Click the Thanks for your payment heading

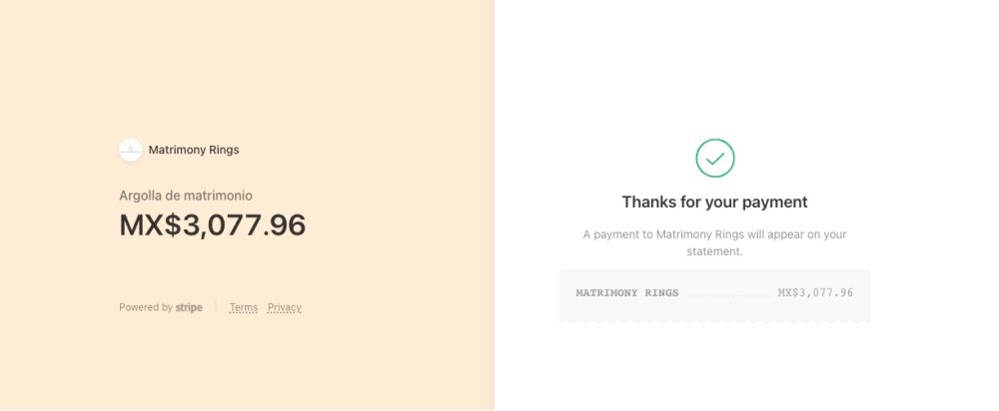click(714, 202)
